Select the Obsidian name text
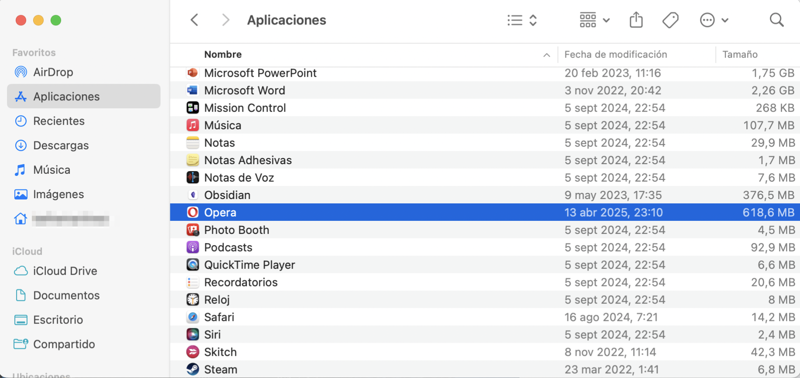This screenshot has width=800, height=378. (227, 195)
